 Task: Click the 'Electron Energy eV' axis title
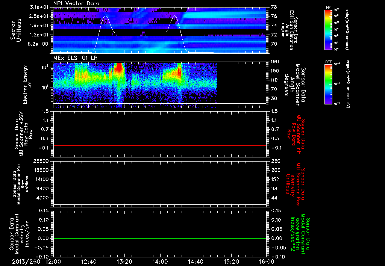[27, 85]
